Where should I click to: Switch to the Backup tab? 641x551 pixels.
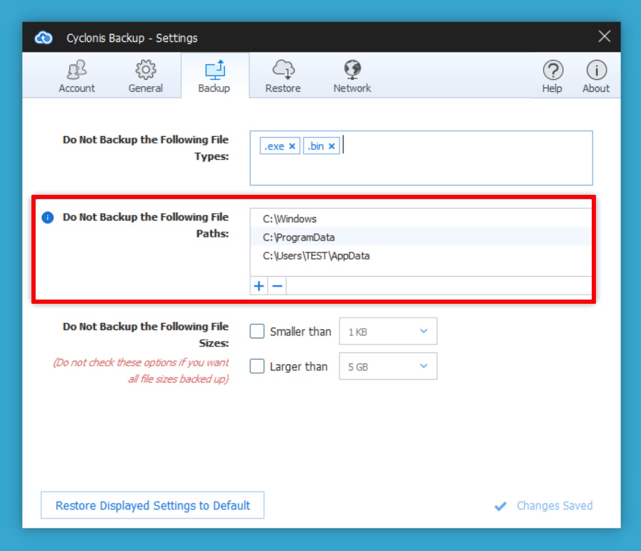tap(214, 76)
